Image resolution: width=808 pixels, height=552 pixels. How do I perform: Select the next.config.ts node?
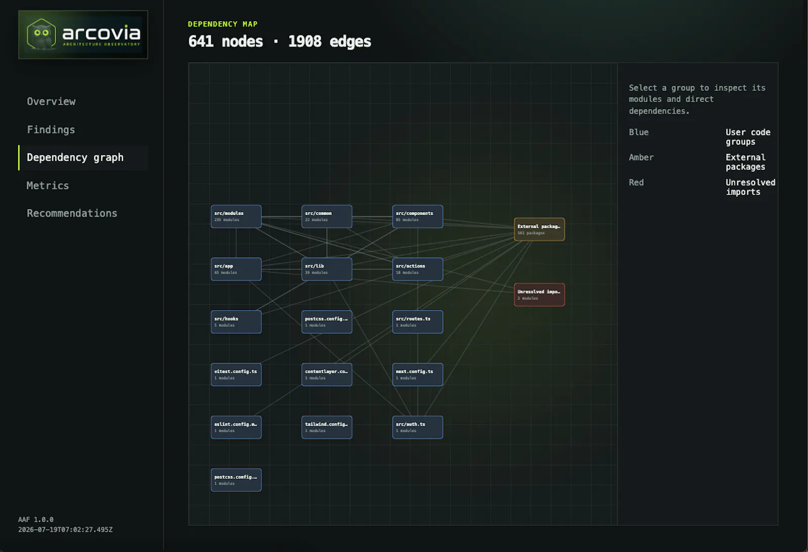tap(418, 375)
